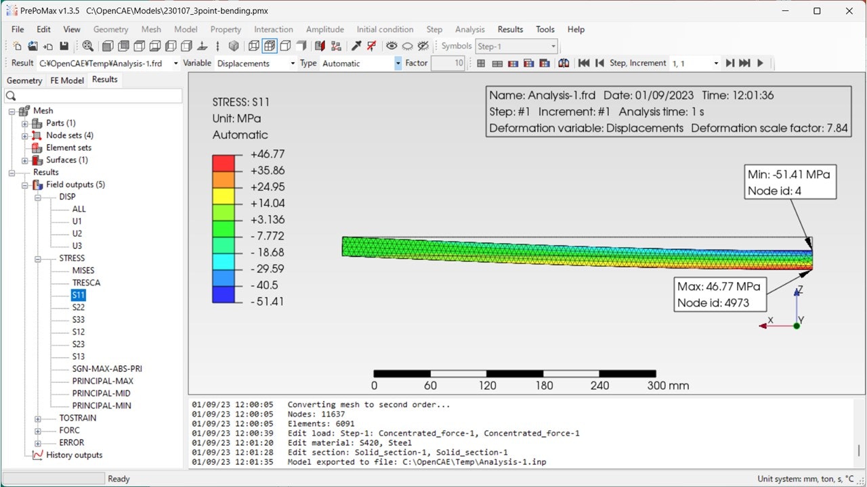Viewport: 867px width, 487px height.
Task: Show all parts with eye icon
Action: (392, 46)
